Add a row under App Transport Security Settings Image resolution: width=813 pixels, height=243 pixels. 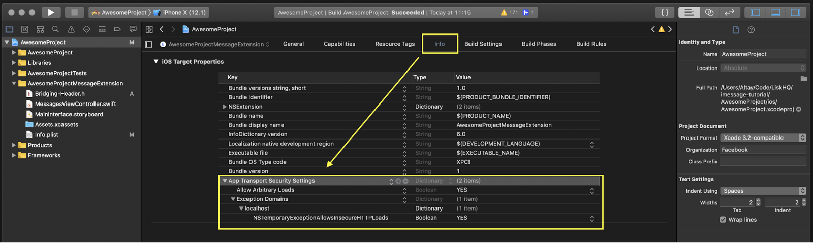coord(398,181)
